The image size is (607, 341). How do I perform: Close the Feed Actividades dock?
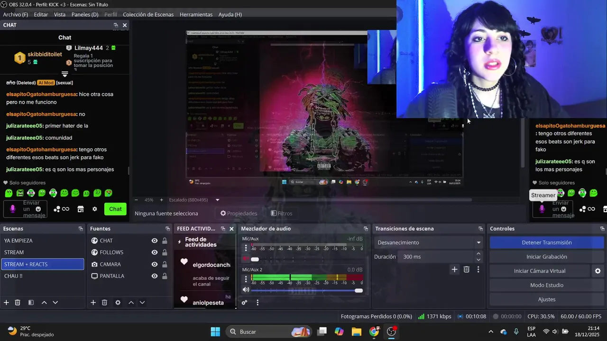pos(231,229)
